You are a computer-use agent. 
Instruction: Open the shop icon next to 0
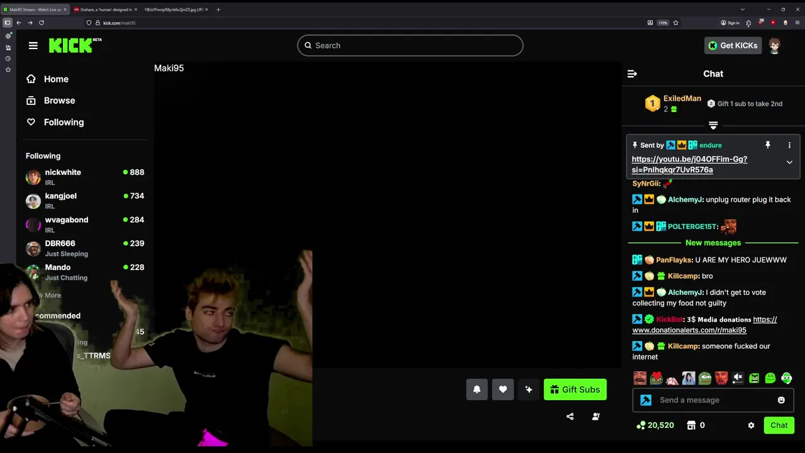(x=691, y=425)
